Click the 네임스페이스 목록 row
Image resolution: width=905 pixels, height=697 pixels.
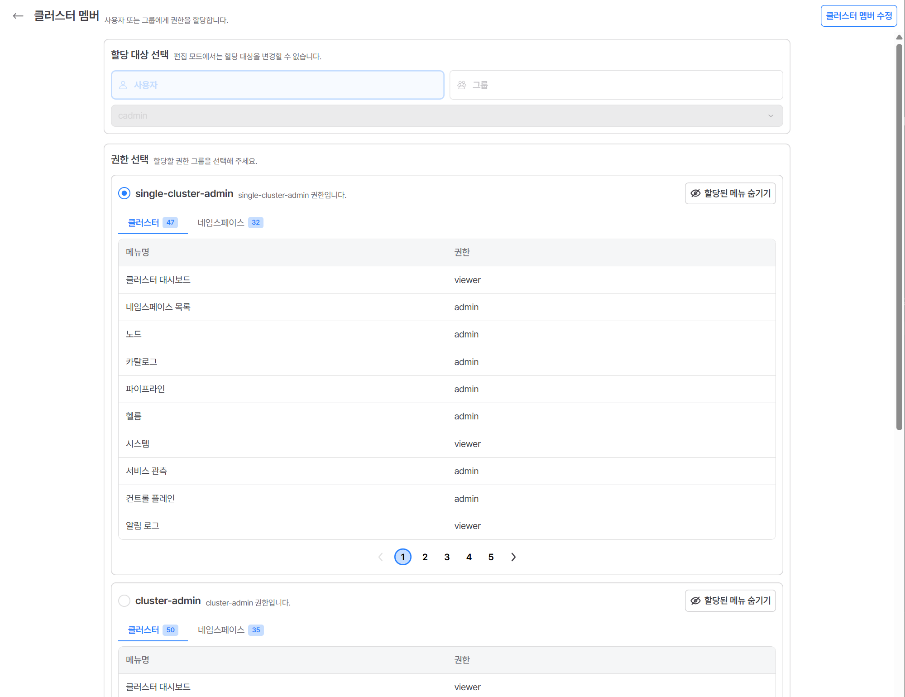447,308
